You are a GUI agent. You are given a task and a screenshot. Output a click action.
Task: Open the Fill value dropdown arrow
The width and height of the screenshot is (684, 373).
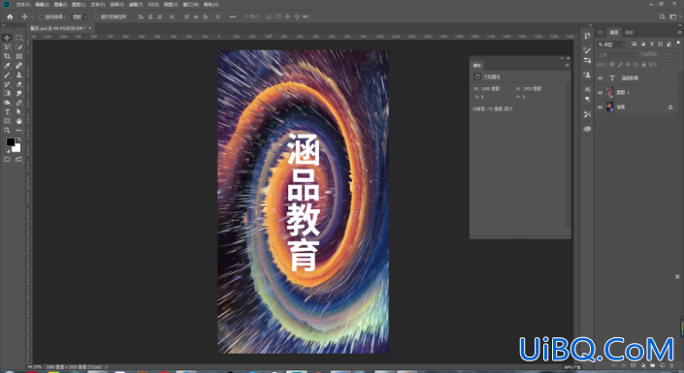[677, 65]
